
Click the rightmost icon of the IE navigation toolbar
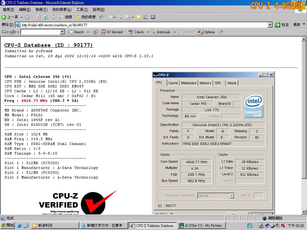point(153,17)
